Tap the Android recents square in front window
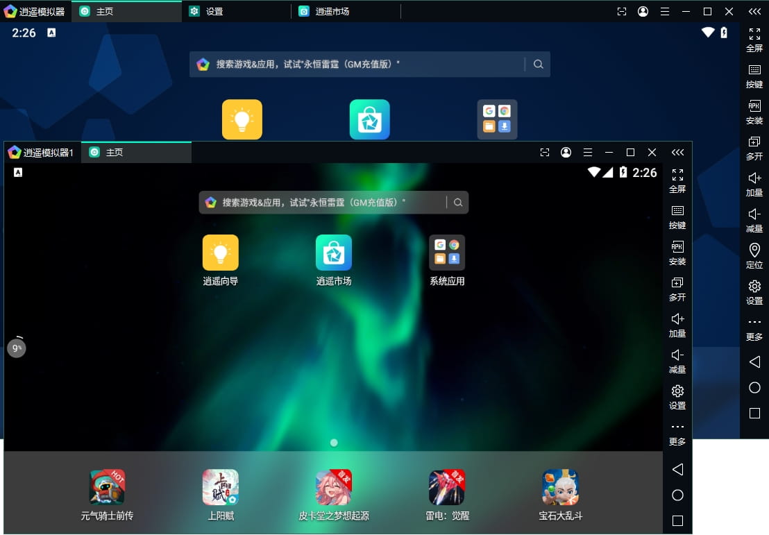Image resolution: width=769 pixels, height=535 pixels. pyautogui.click(x=677, y=520)
